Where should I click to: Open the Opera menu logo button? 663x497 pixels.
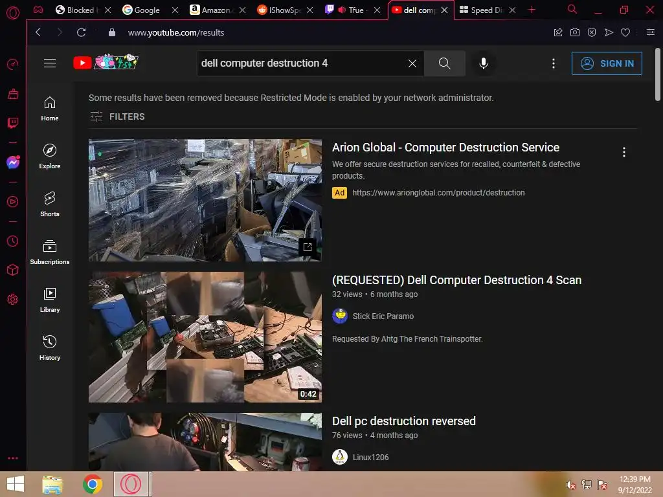[13, 13]
